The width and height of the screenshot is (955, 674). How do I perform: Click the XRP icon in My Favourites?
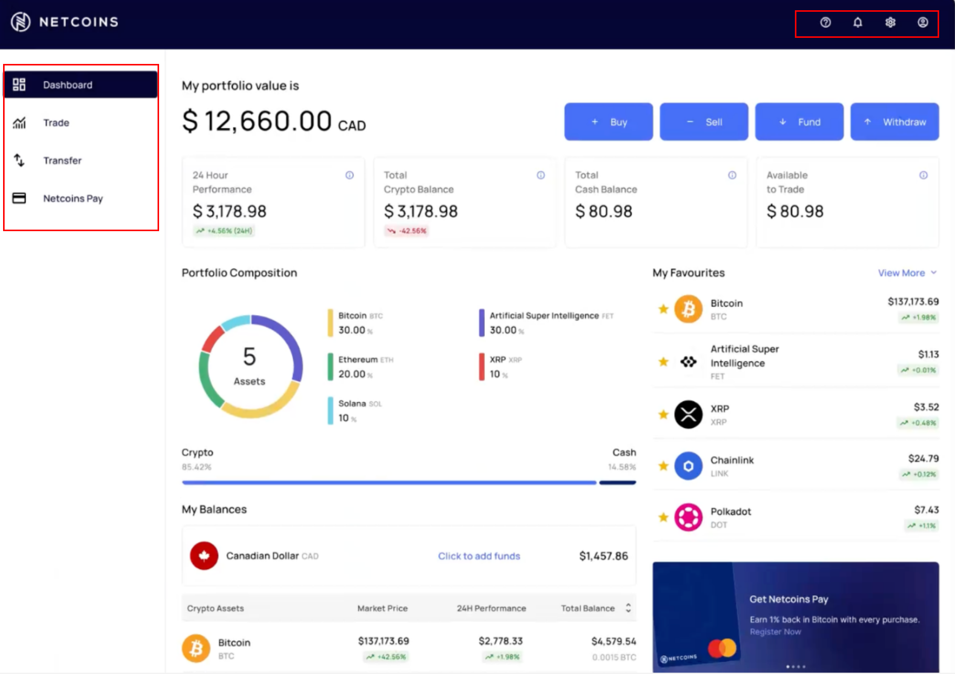click(689, 414)
